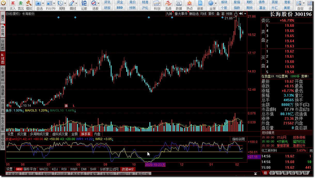Open the 全球 global markets globe icon
315x178 pixels.
pyautogui.click(x=211, y=3)
